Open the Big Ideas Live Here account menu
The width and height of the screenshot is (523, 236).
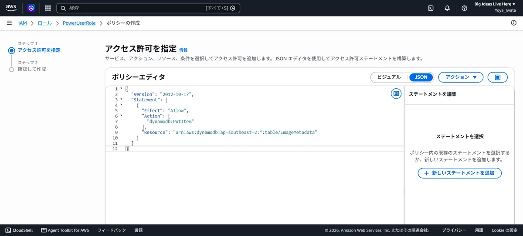(x=495, y=4)
